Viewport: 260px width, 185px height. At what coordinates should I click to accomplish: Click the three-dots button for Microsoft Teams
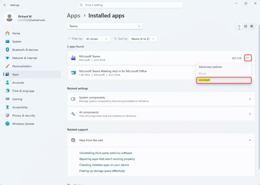pos(248,58)
